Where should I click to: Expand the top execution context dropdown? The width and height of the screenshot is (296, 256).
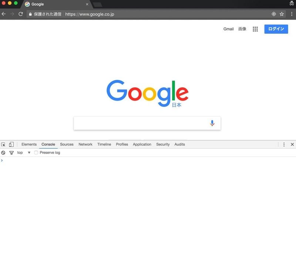pos(24,152)
